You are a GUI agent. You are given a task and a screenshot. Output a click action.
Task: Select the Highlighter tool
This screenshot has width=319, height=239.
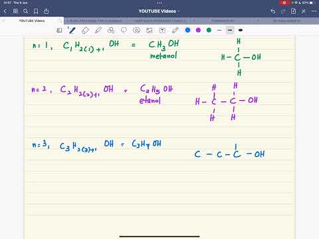[98, 31]
